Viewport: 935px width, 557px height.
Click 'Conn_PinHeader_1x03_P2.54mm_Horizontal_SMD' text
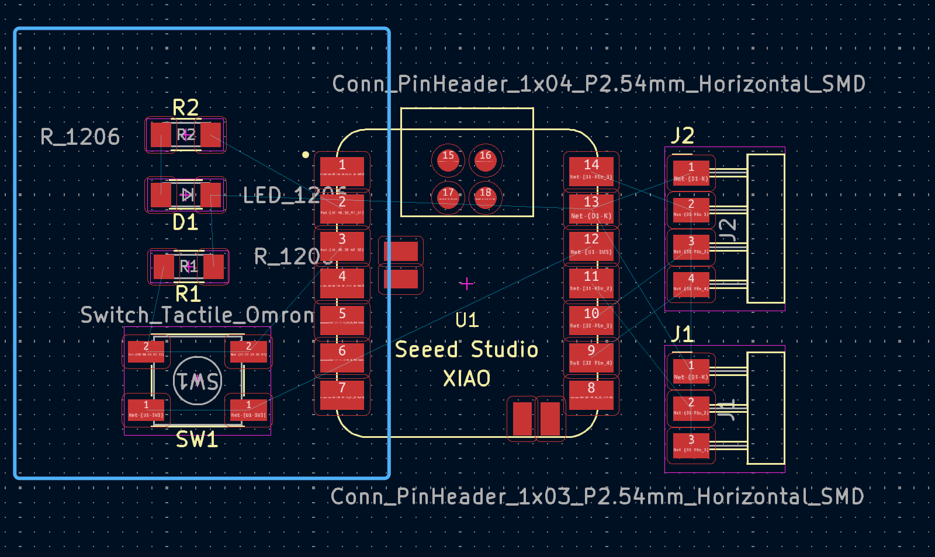point(597,496)
